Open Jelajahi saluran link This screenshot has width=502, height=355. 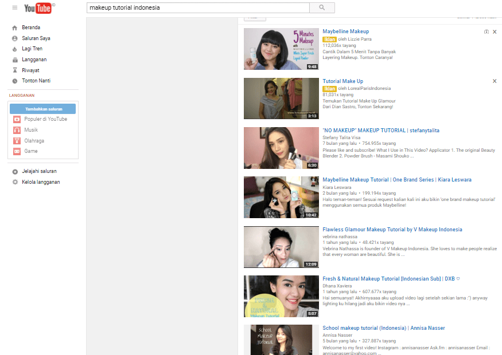pyautogui.click(x=39, y=171)
